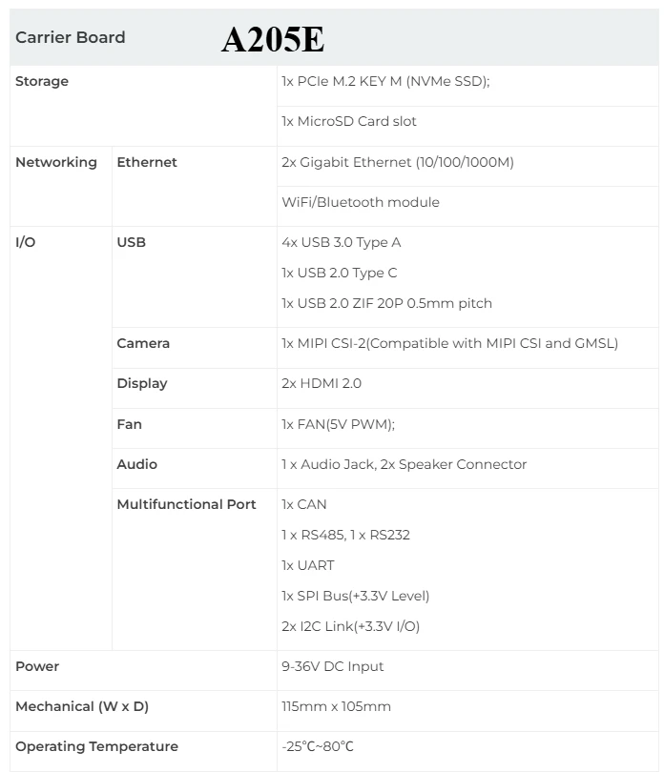
Task: Click the USB 2.0 ZIF 20P entry
Action: [x=387, y=303]
